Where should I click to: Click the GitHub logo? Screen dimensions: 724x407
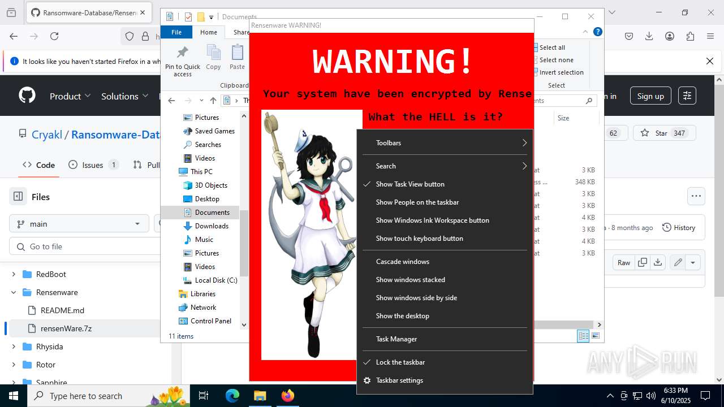coord(27,96)
